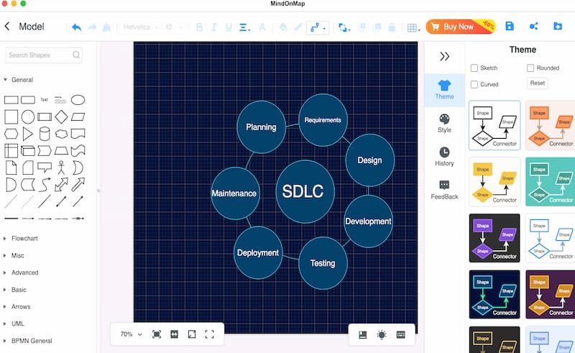Click the export folder icon
The width and height of the screenshot is (575, 353).
(558, 26)
